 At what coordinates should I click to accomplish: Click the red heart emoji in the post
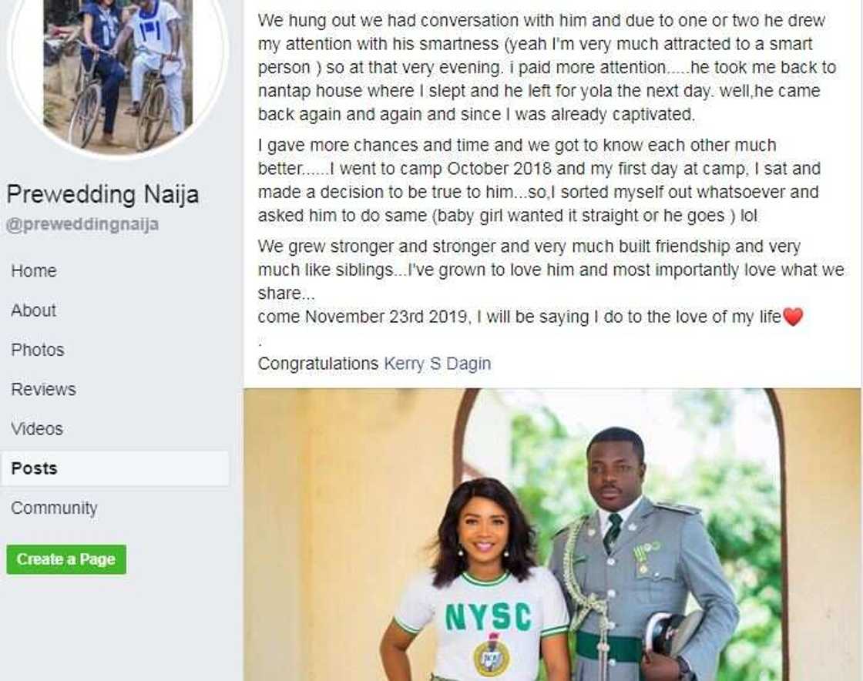[793, 317]
